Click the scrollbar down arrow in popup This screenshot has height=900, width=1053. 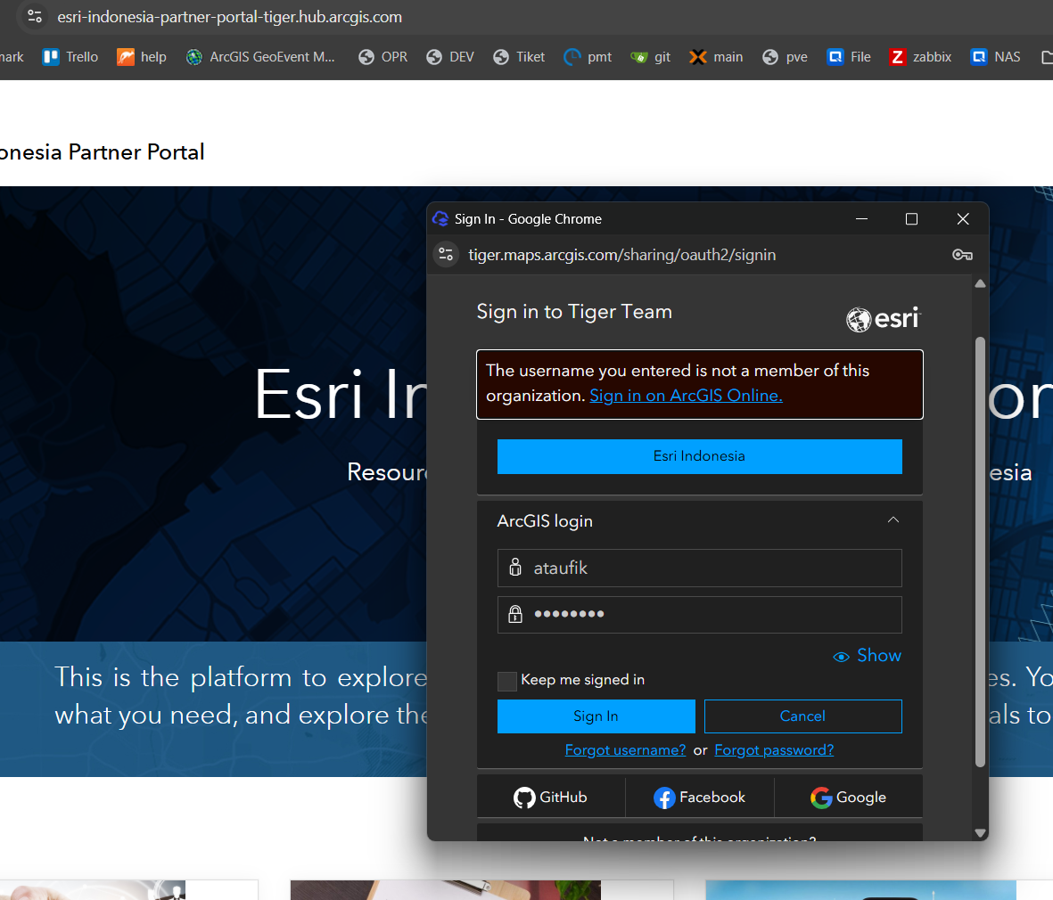[980, 833]
